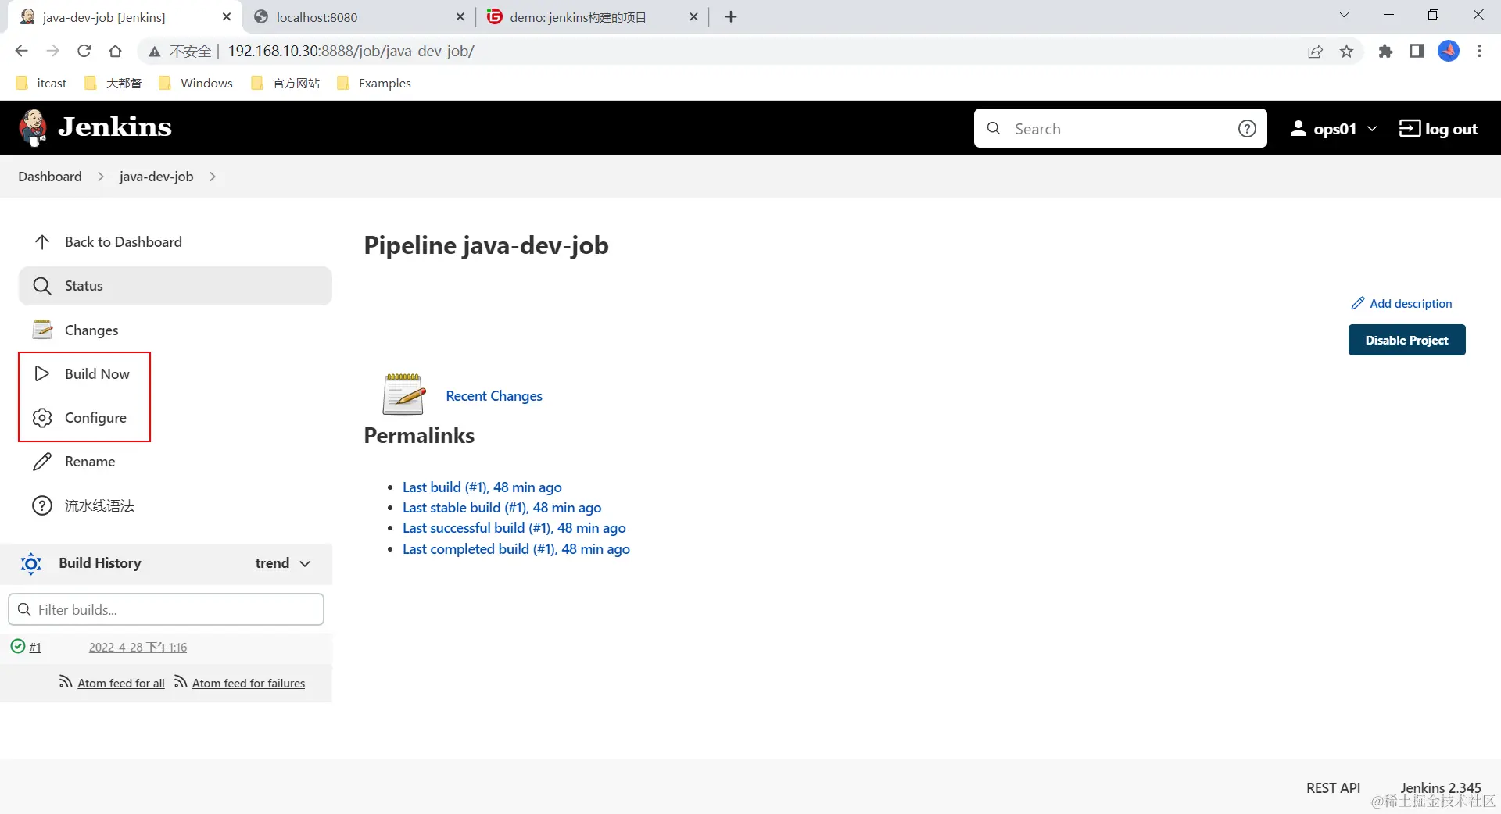
Task: Open Last build (#1) permalink
Action: pos(482,487)
